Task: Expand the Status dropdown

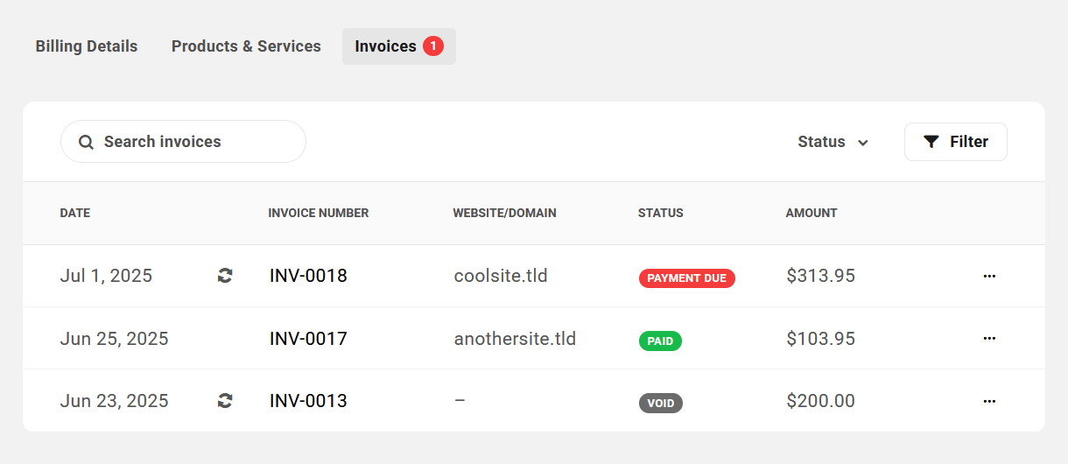Action: 833,142
